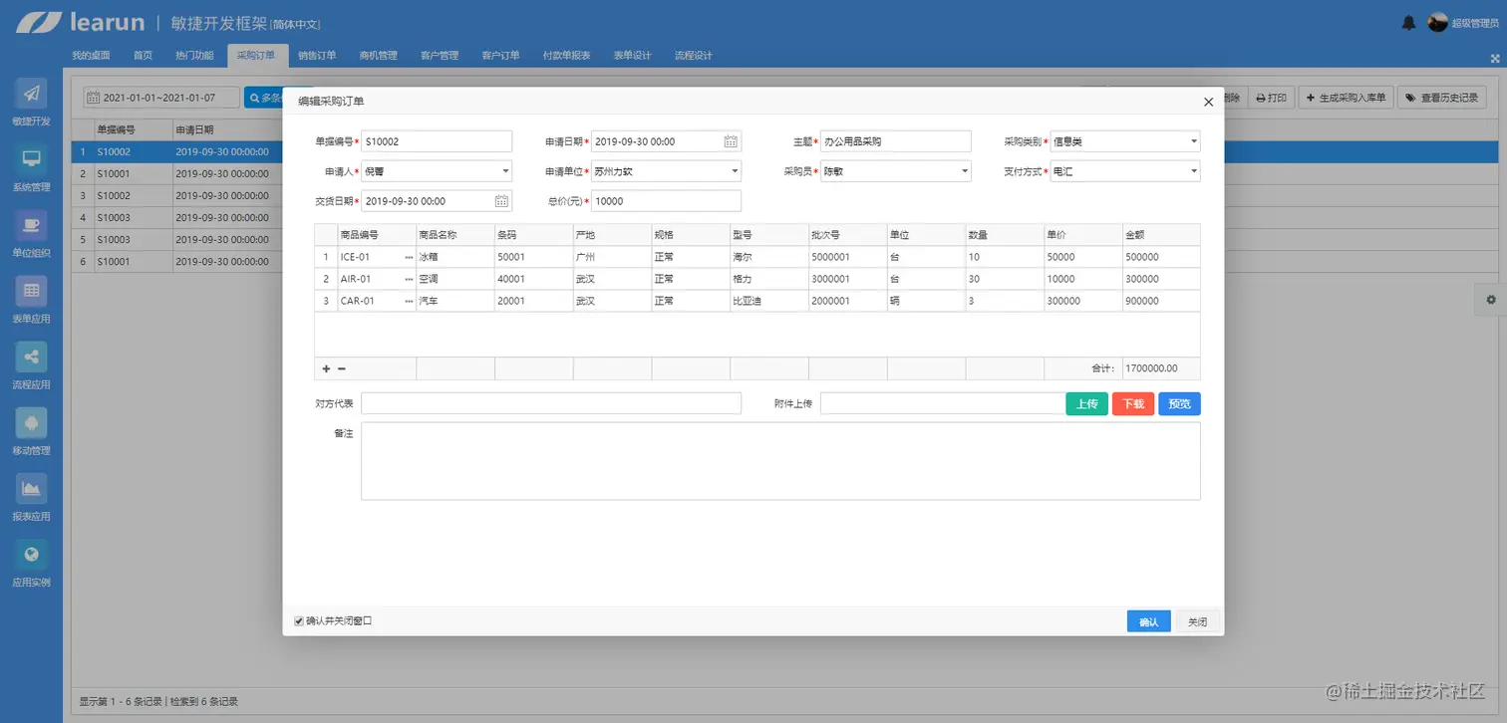The height and width of the screenshot is (723, 1507).
Task: Click the 主题 input field
Action: pos(895,141)
